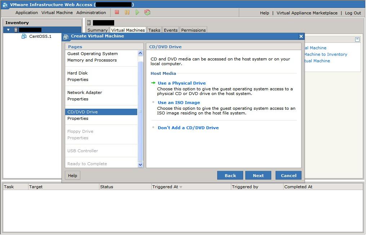Collapse the host node in Inventory tree
The image size is (366, 235).
pyautogui.click(x=8, y=30)
